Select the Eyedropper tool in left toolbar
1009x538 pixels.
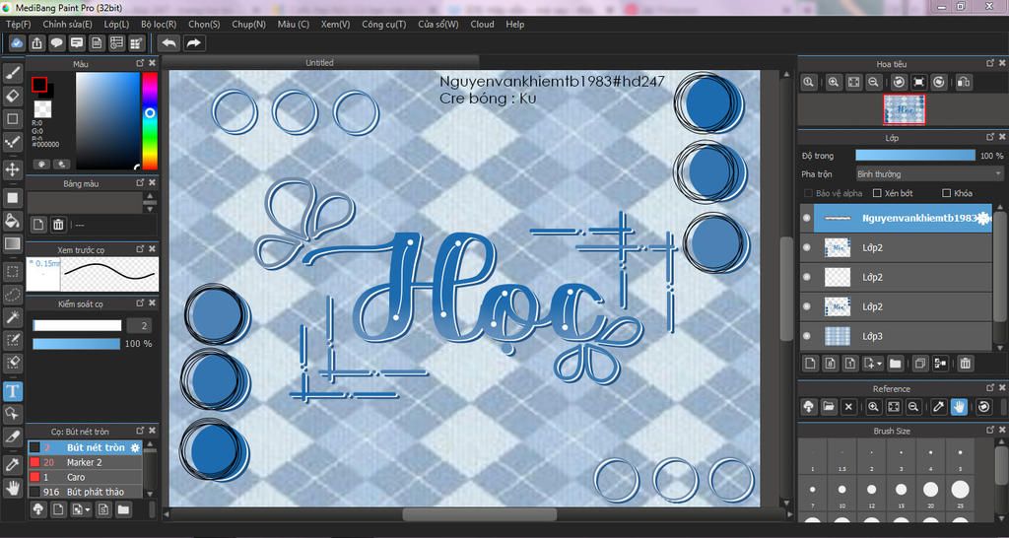tap(12, 465)
